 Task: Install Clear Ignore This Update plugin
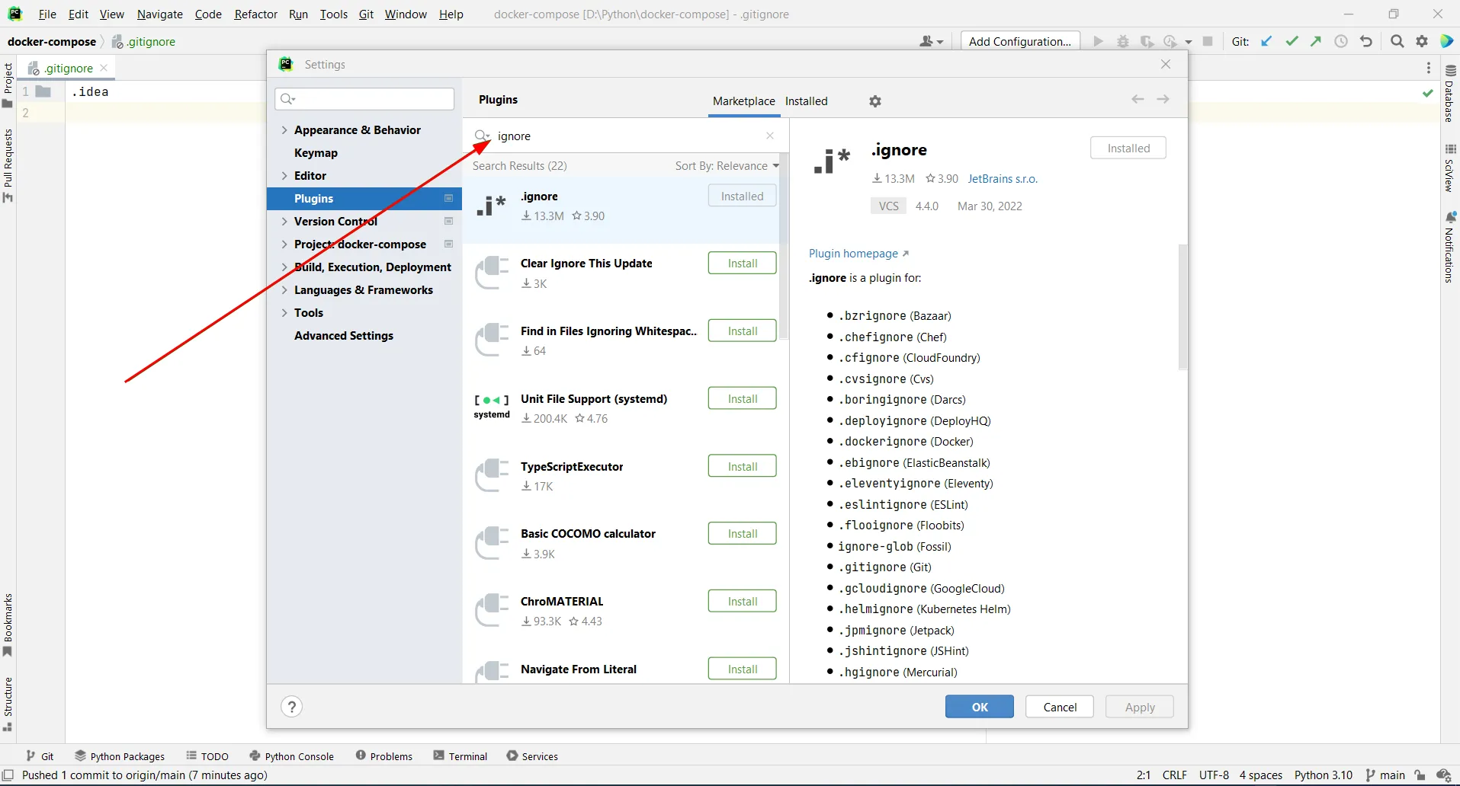[742, 264]
